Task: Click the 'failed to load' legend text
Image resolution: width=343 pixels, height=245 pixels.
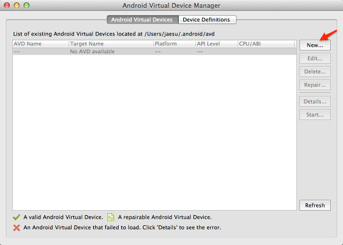Action: pos(123,227)
